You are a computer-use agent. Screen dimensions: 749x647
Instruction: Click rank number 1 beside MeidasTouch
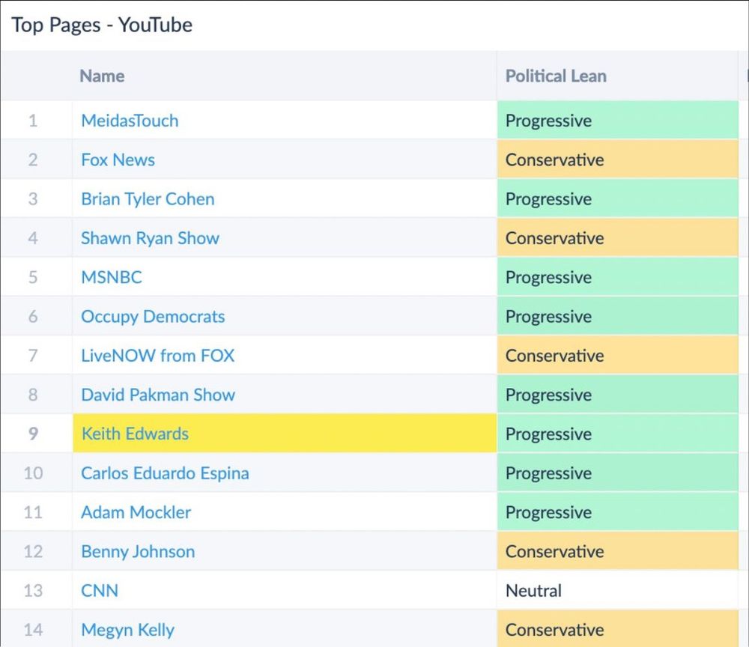point(32,121)
